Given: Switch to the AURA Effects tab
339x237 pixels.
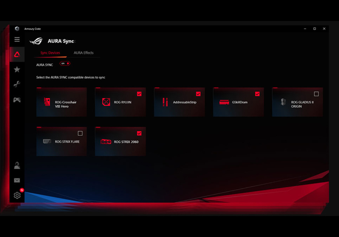Looking at the screenshot, I should (x=84, y=53).
